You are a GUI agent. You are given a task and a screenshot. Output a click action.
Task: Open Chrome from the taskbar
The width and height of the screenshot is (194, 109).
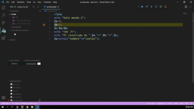(x=27, y=107)
